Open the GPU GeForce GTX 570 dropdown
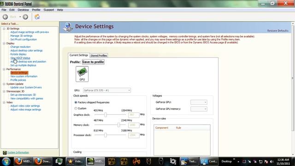Image resolution: width=295 pixels, height=166 pixels. pos(107,90)
